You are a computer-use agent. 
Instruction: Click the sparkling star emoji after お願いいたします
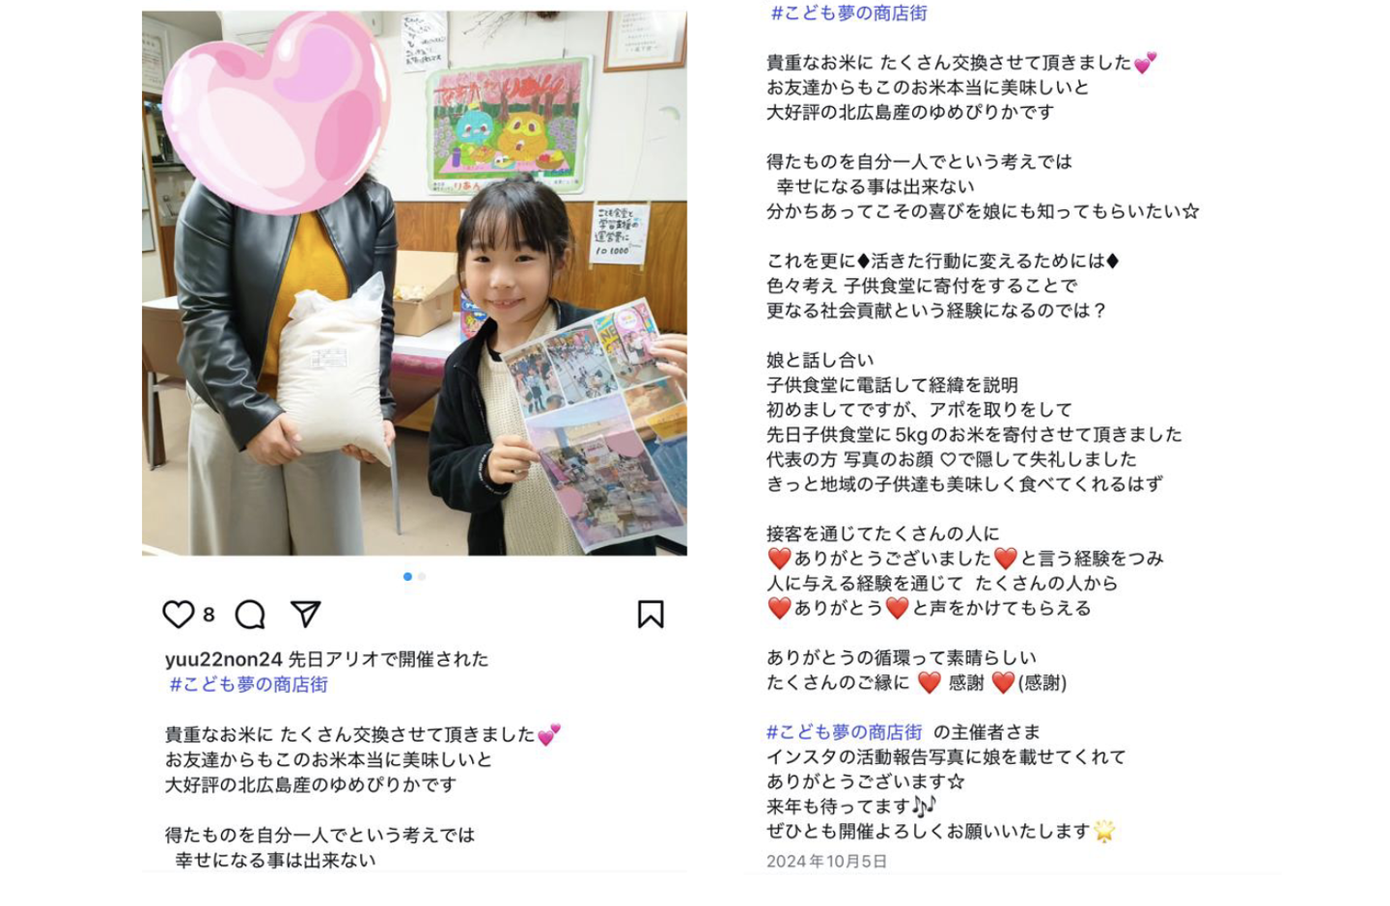[x=1105, y=831]
